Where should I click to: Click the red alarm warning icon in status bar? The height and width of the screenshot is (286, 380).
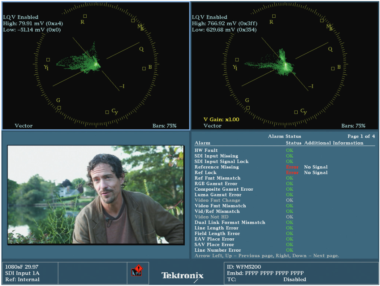[137, 271]
